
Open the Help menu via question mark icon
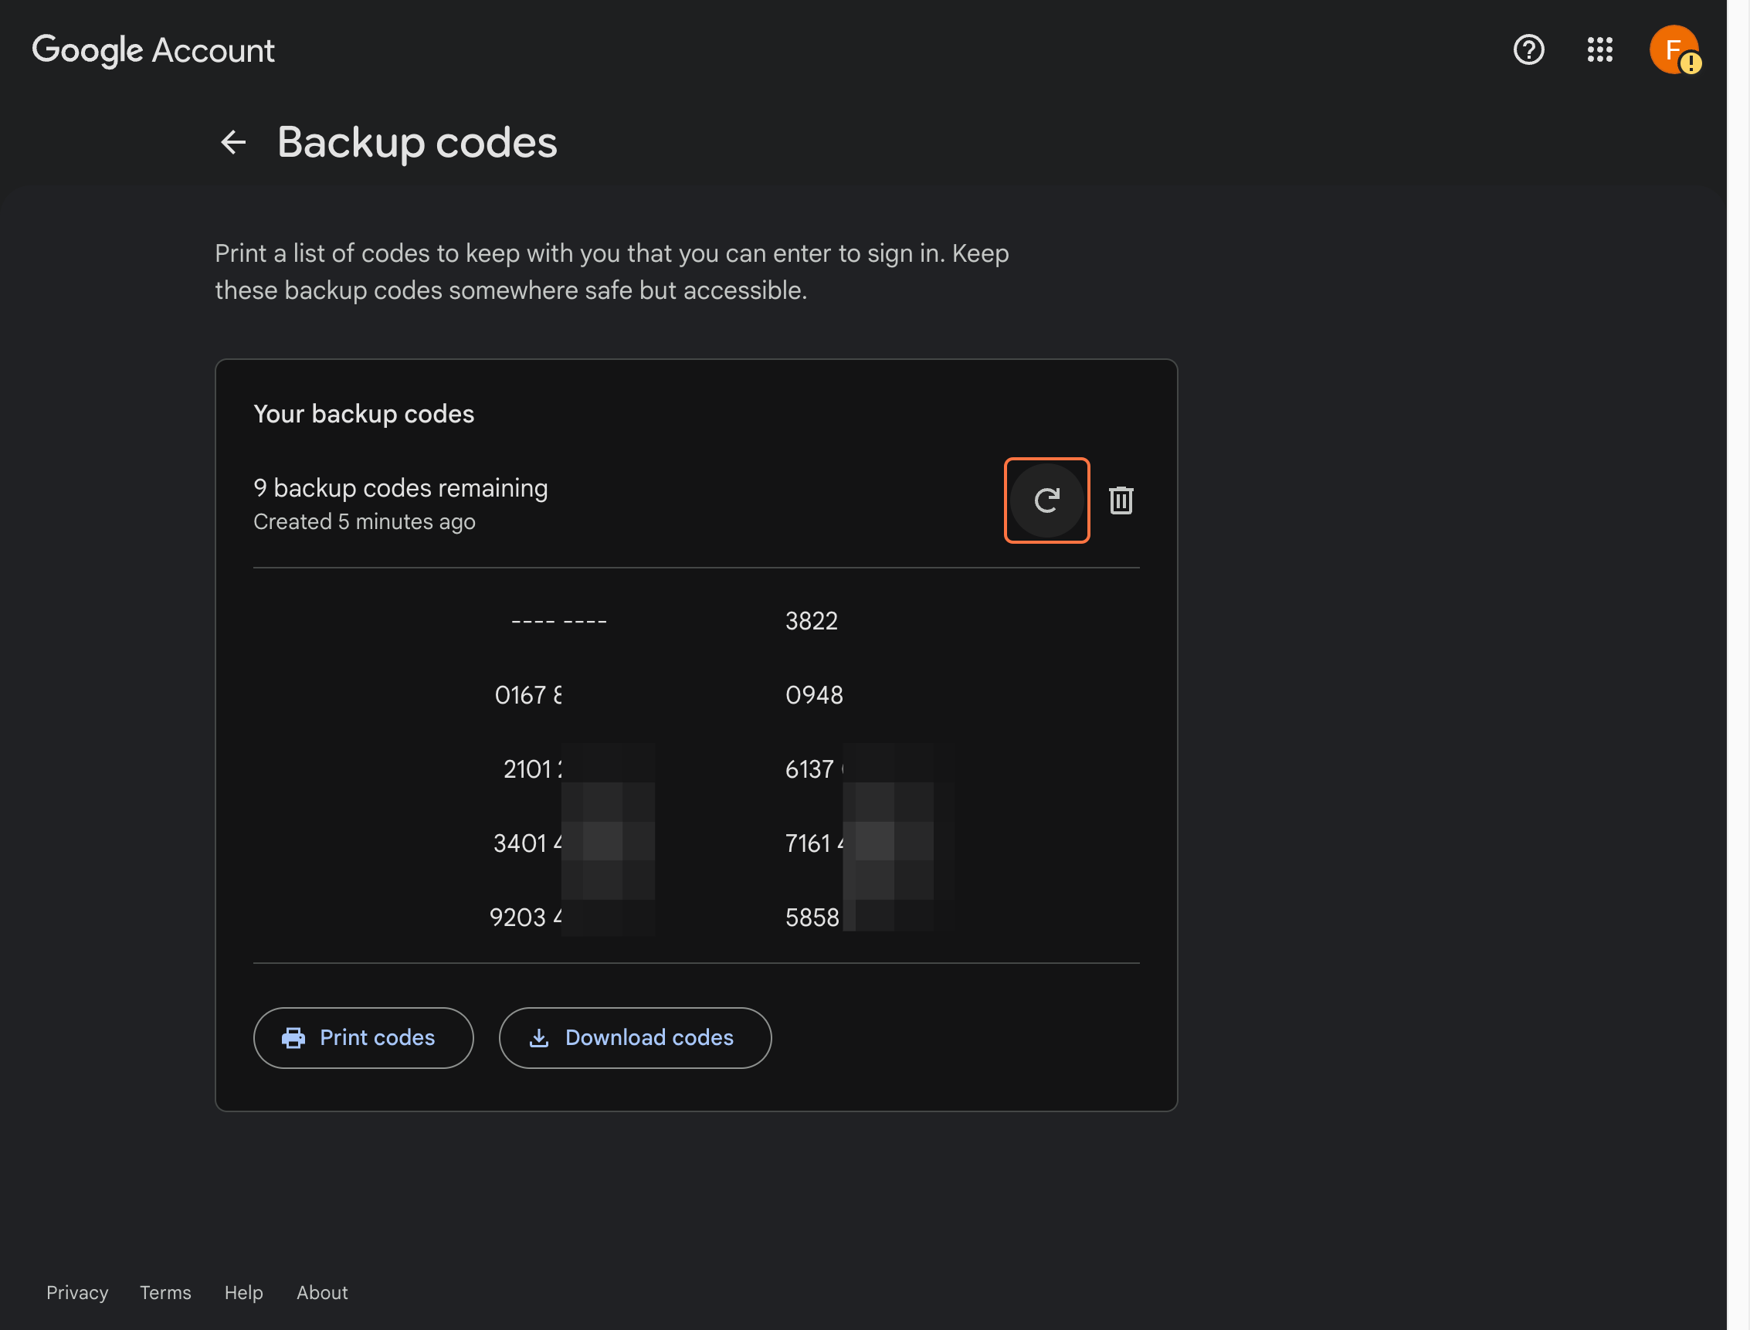click(x=1528, y=50)
